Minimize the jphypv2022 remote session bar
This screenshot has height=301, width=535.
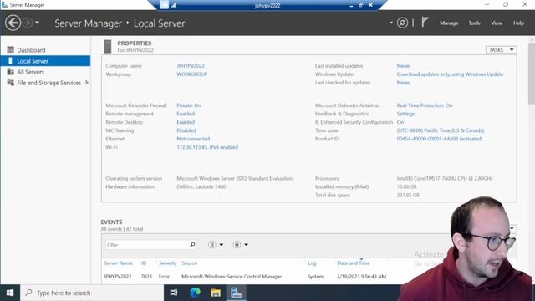click(351, 5)
